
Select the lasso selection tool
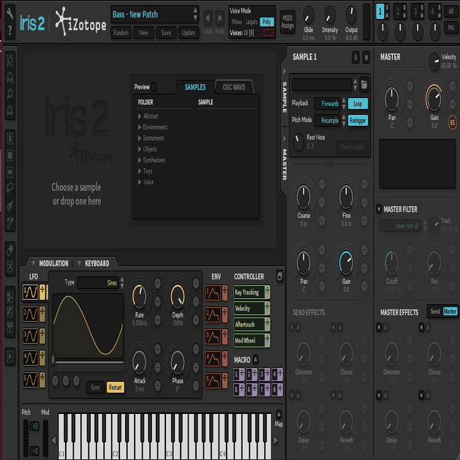coord(10,188)
